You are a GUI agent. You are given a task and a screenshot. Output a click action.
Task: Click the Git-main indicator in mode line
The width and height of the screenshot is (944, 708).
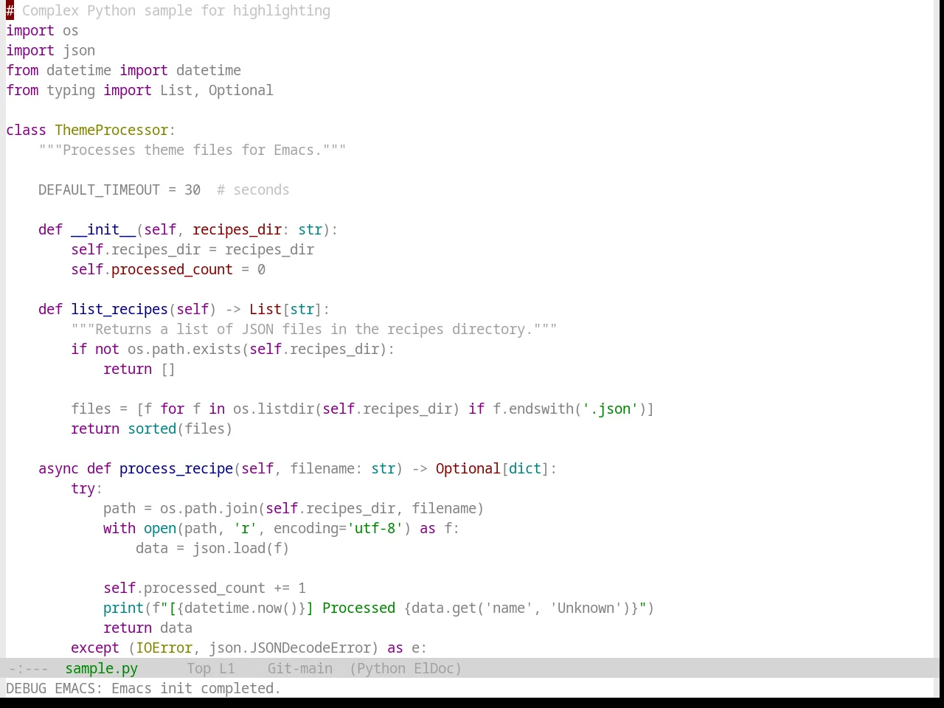tap(299, 668)
